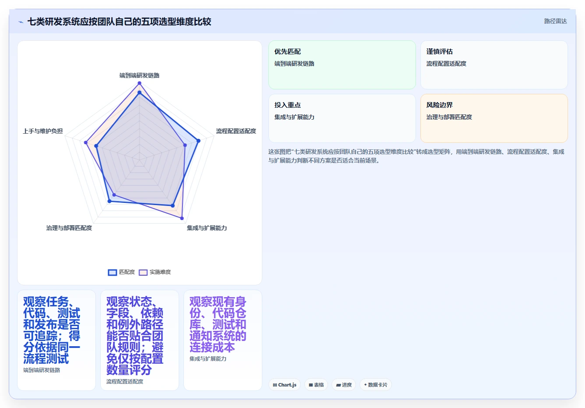Click the 集成与扩展能力 text in 投入重点 card
This screenshot has width=585, height=408.
click(x=294, y=117)
